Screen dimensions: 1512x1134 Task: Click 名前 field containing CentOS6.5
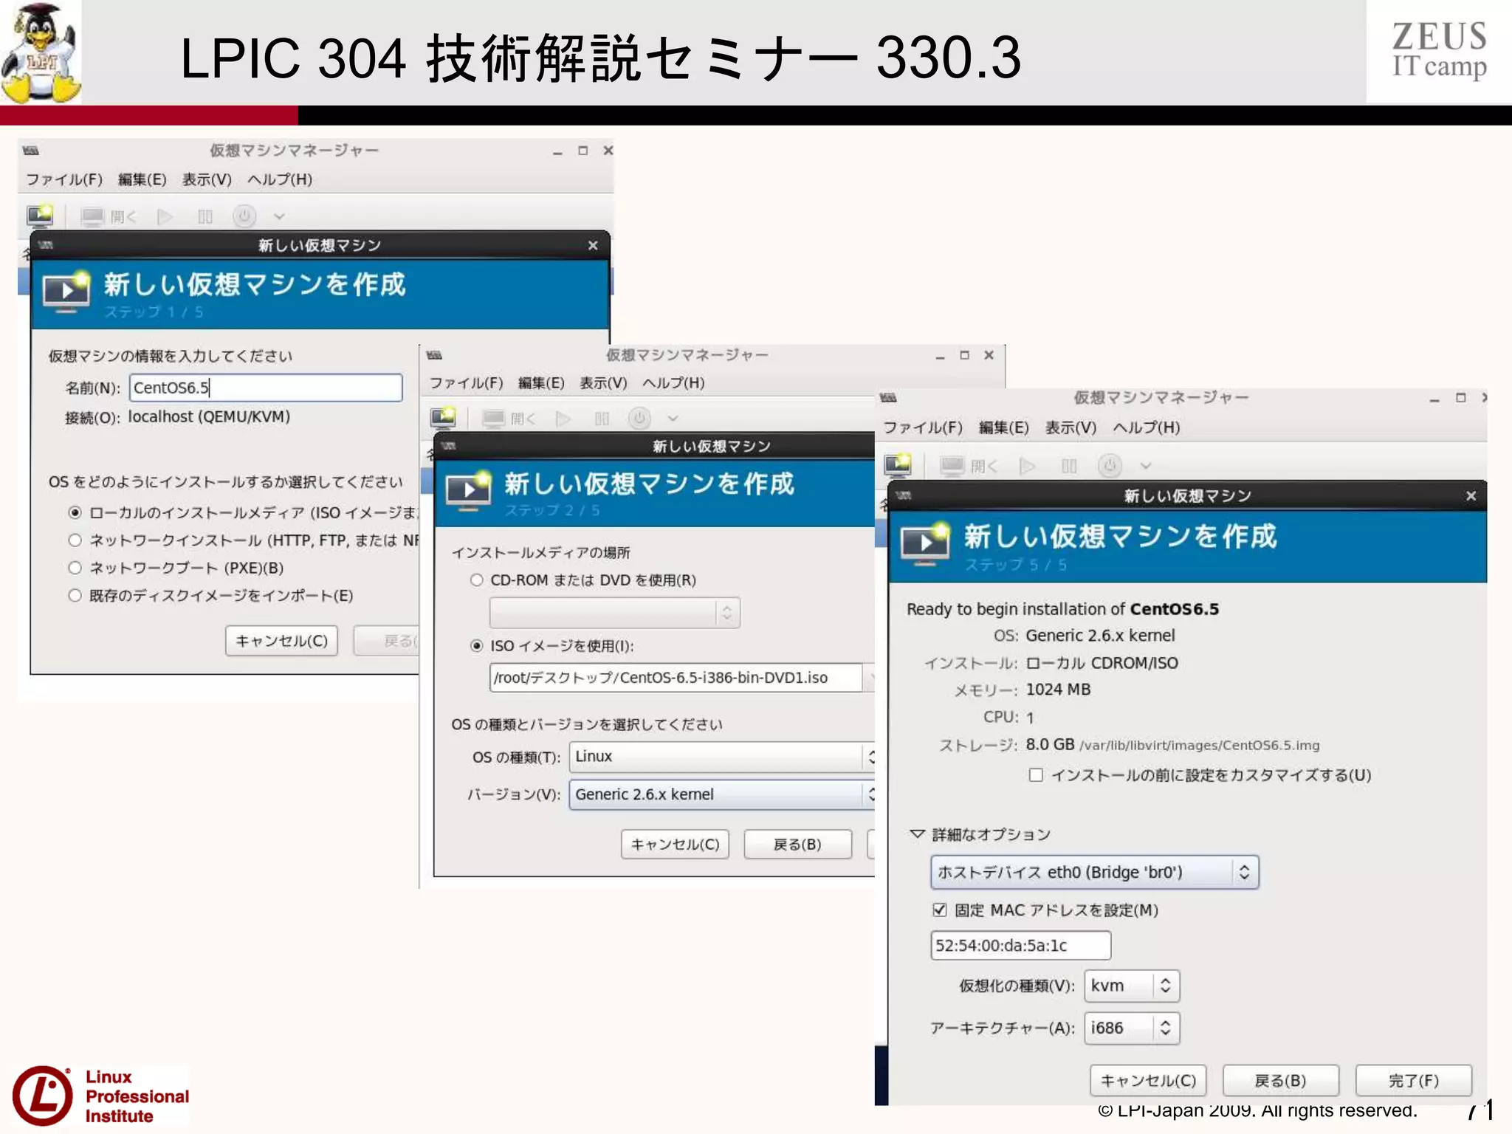point(266,388)
